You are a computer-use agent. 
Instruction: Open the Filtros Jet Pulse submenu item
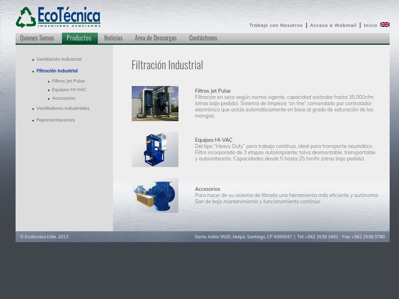tap(69, 81)
